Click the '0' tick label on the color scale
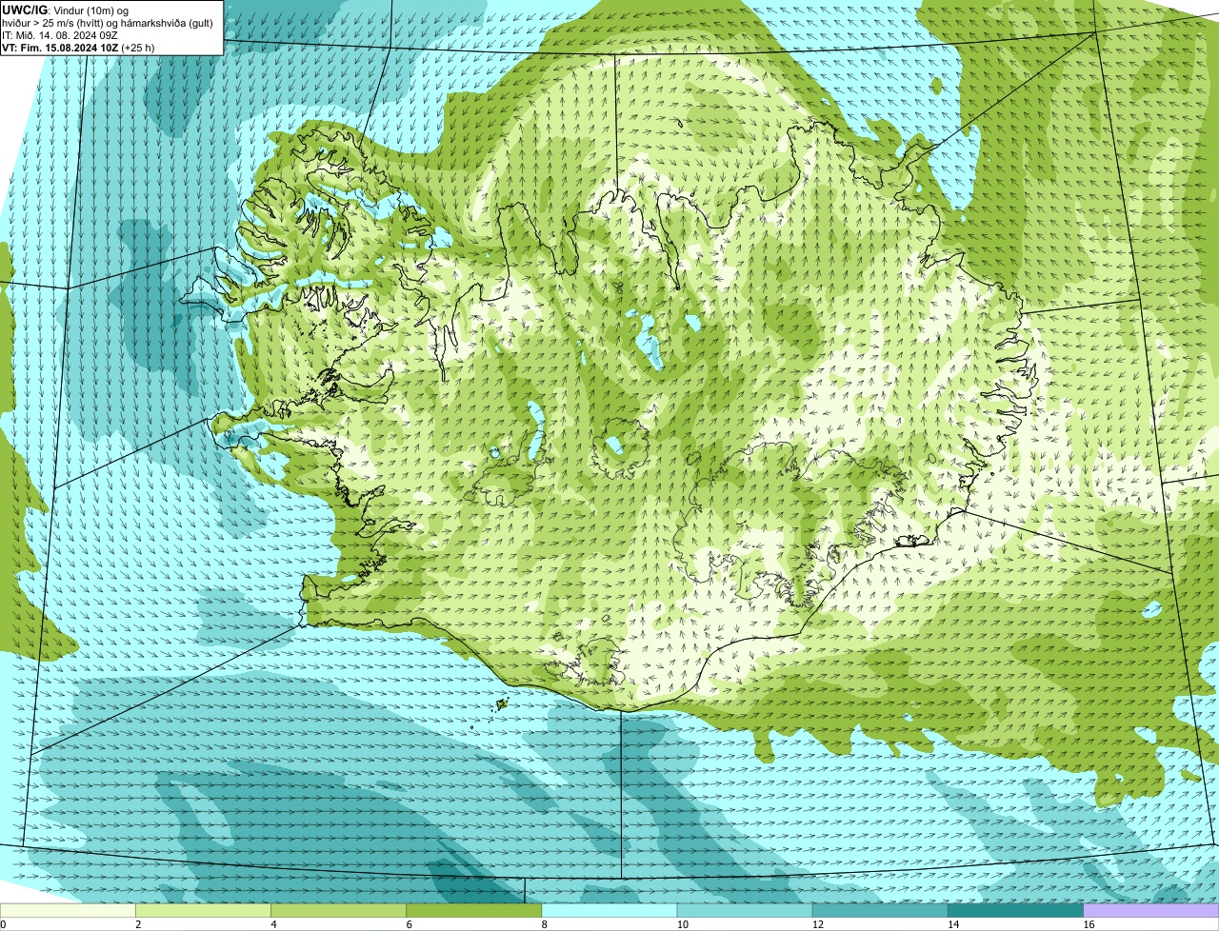The width and height of the screenshot is (1219, 931). pos(3,924)
